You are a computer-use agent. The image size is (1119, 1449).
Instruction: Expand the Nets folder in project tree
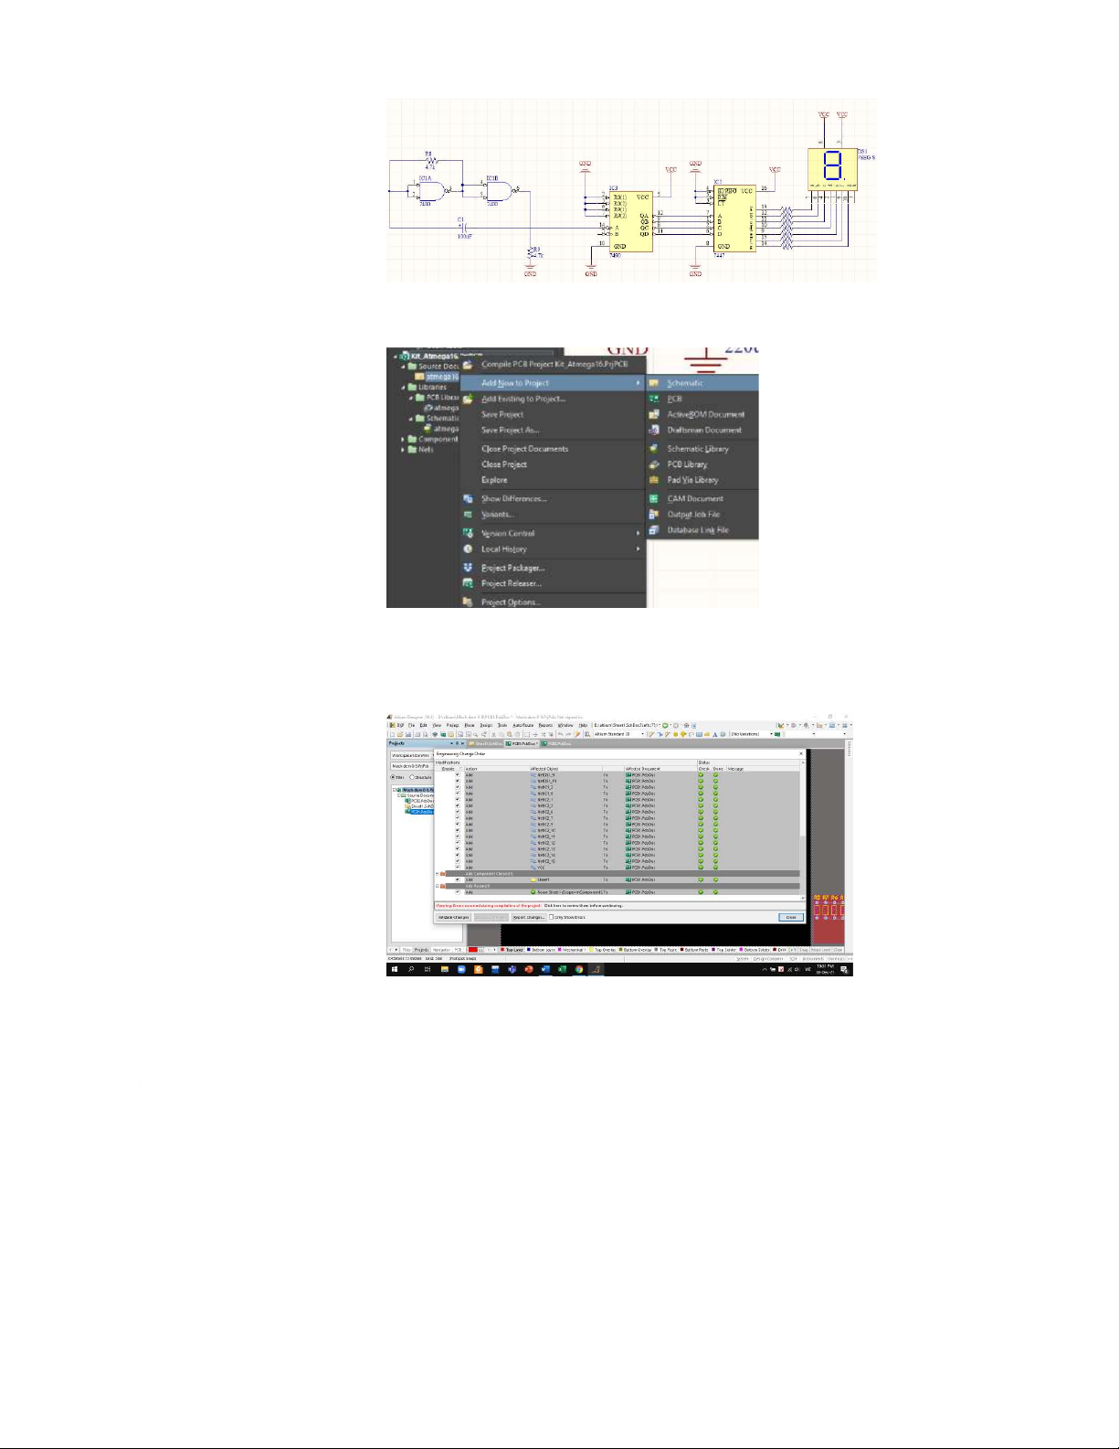(403, 450)
